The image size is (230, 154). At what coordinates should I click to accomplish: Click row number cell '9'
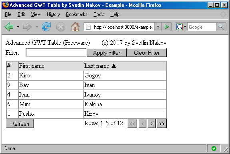[12, 85]
